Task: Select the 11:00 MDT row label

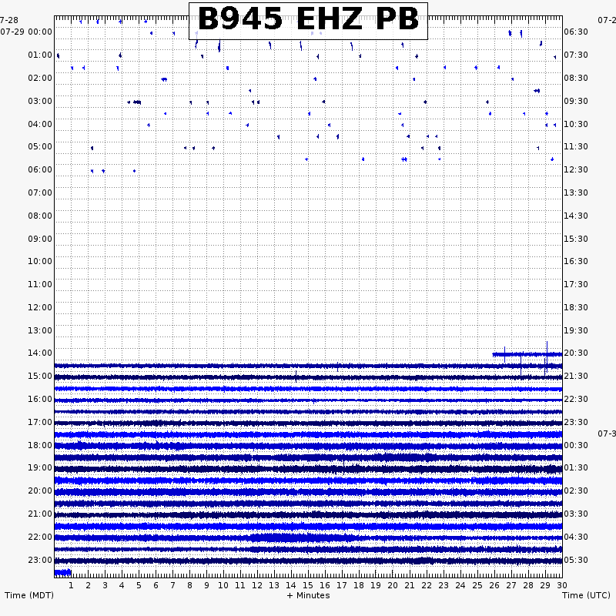Action: (40, 284)
